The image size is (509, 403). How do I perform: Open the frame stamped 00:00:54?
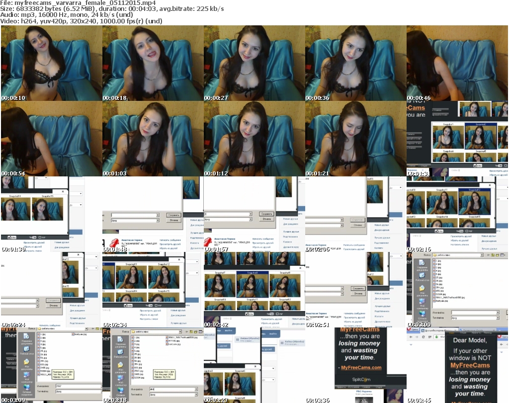pyautogui.click(x=52, y=139)
